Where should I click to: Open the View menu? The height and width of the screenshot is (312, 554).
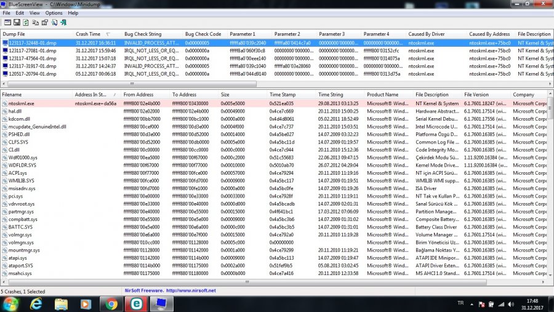34,13
